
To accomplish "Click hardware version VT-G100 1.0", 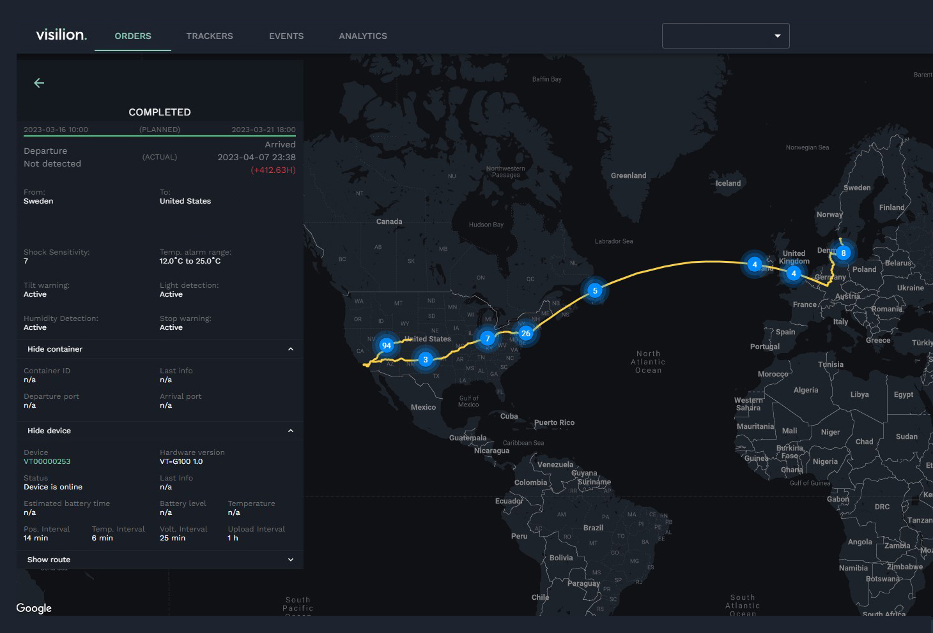I will tap(181, 461).
